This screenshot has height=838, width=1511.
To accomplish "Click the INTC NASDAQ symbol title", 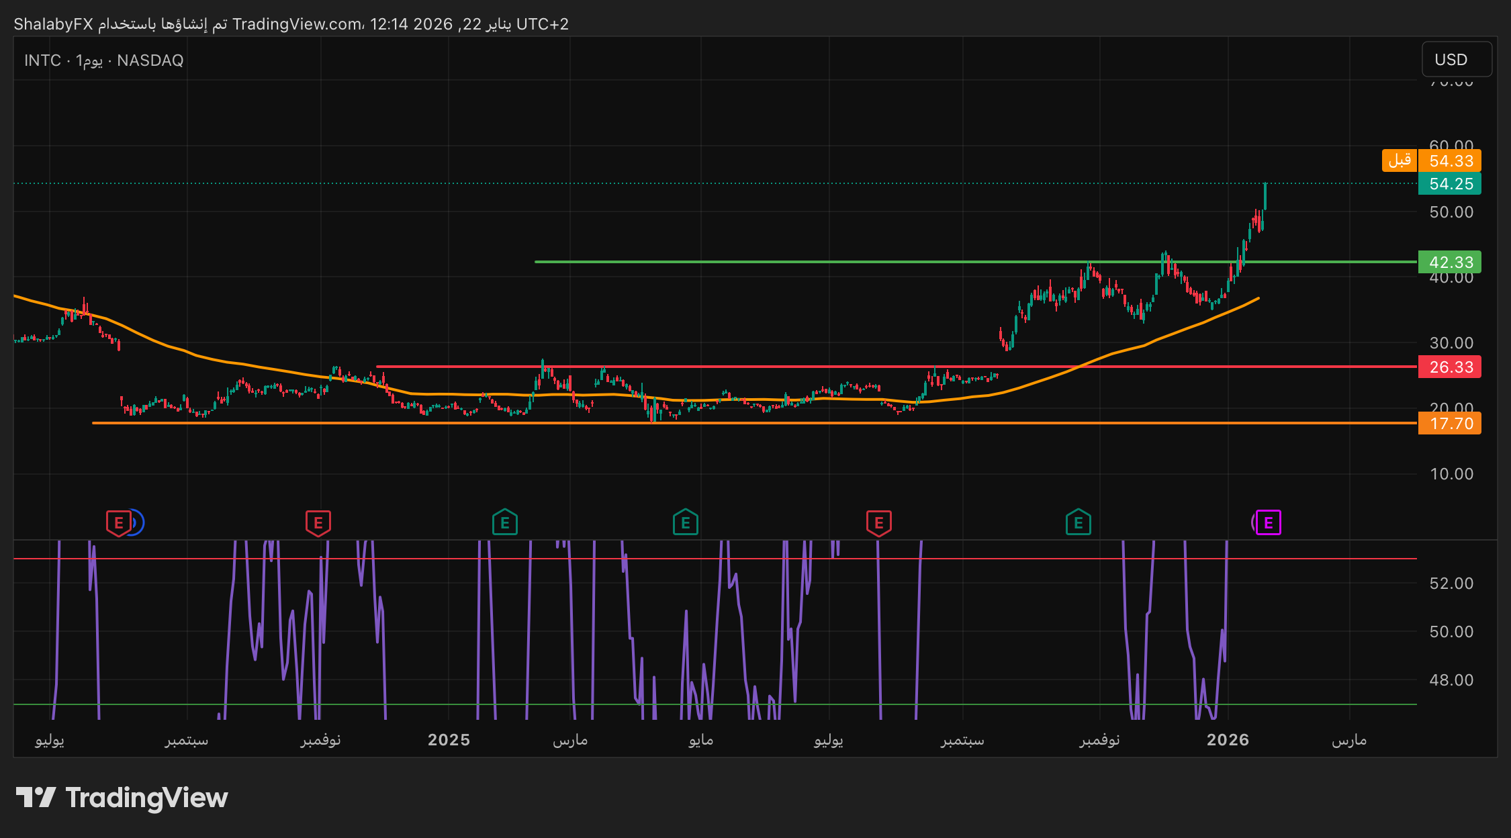I will [104, 60].
